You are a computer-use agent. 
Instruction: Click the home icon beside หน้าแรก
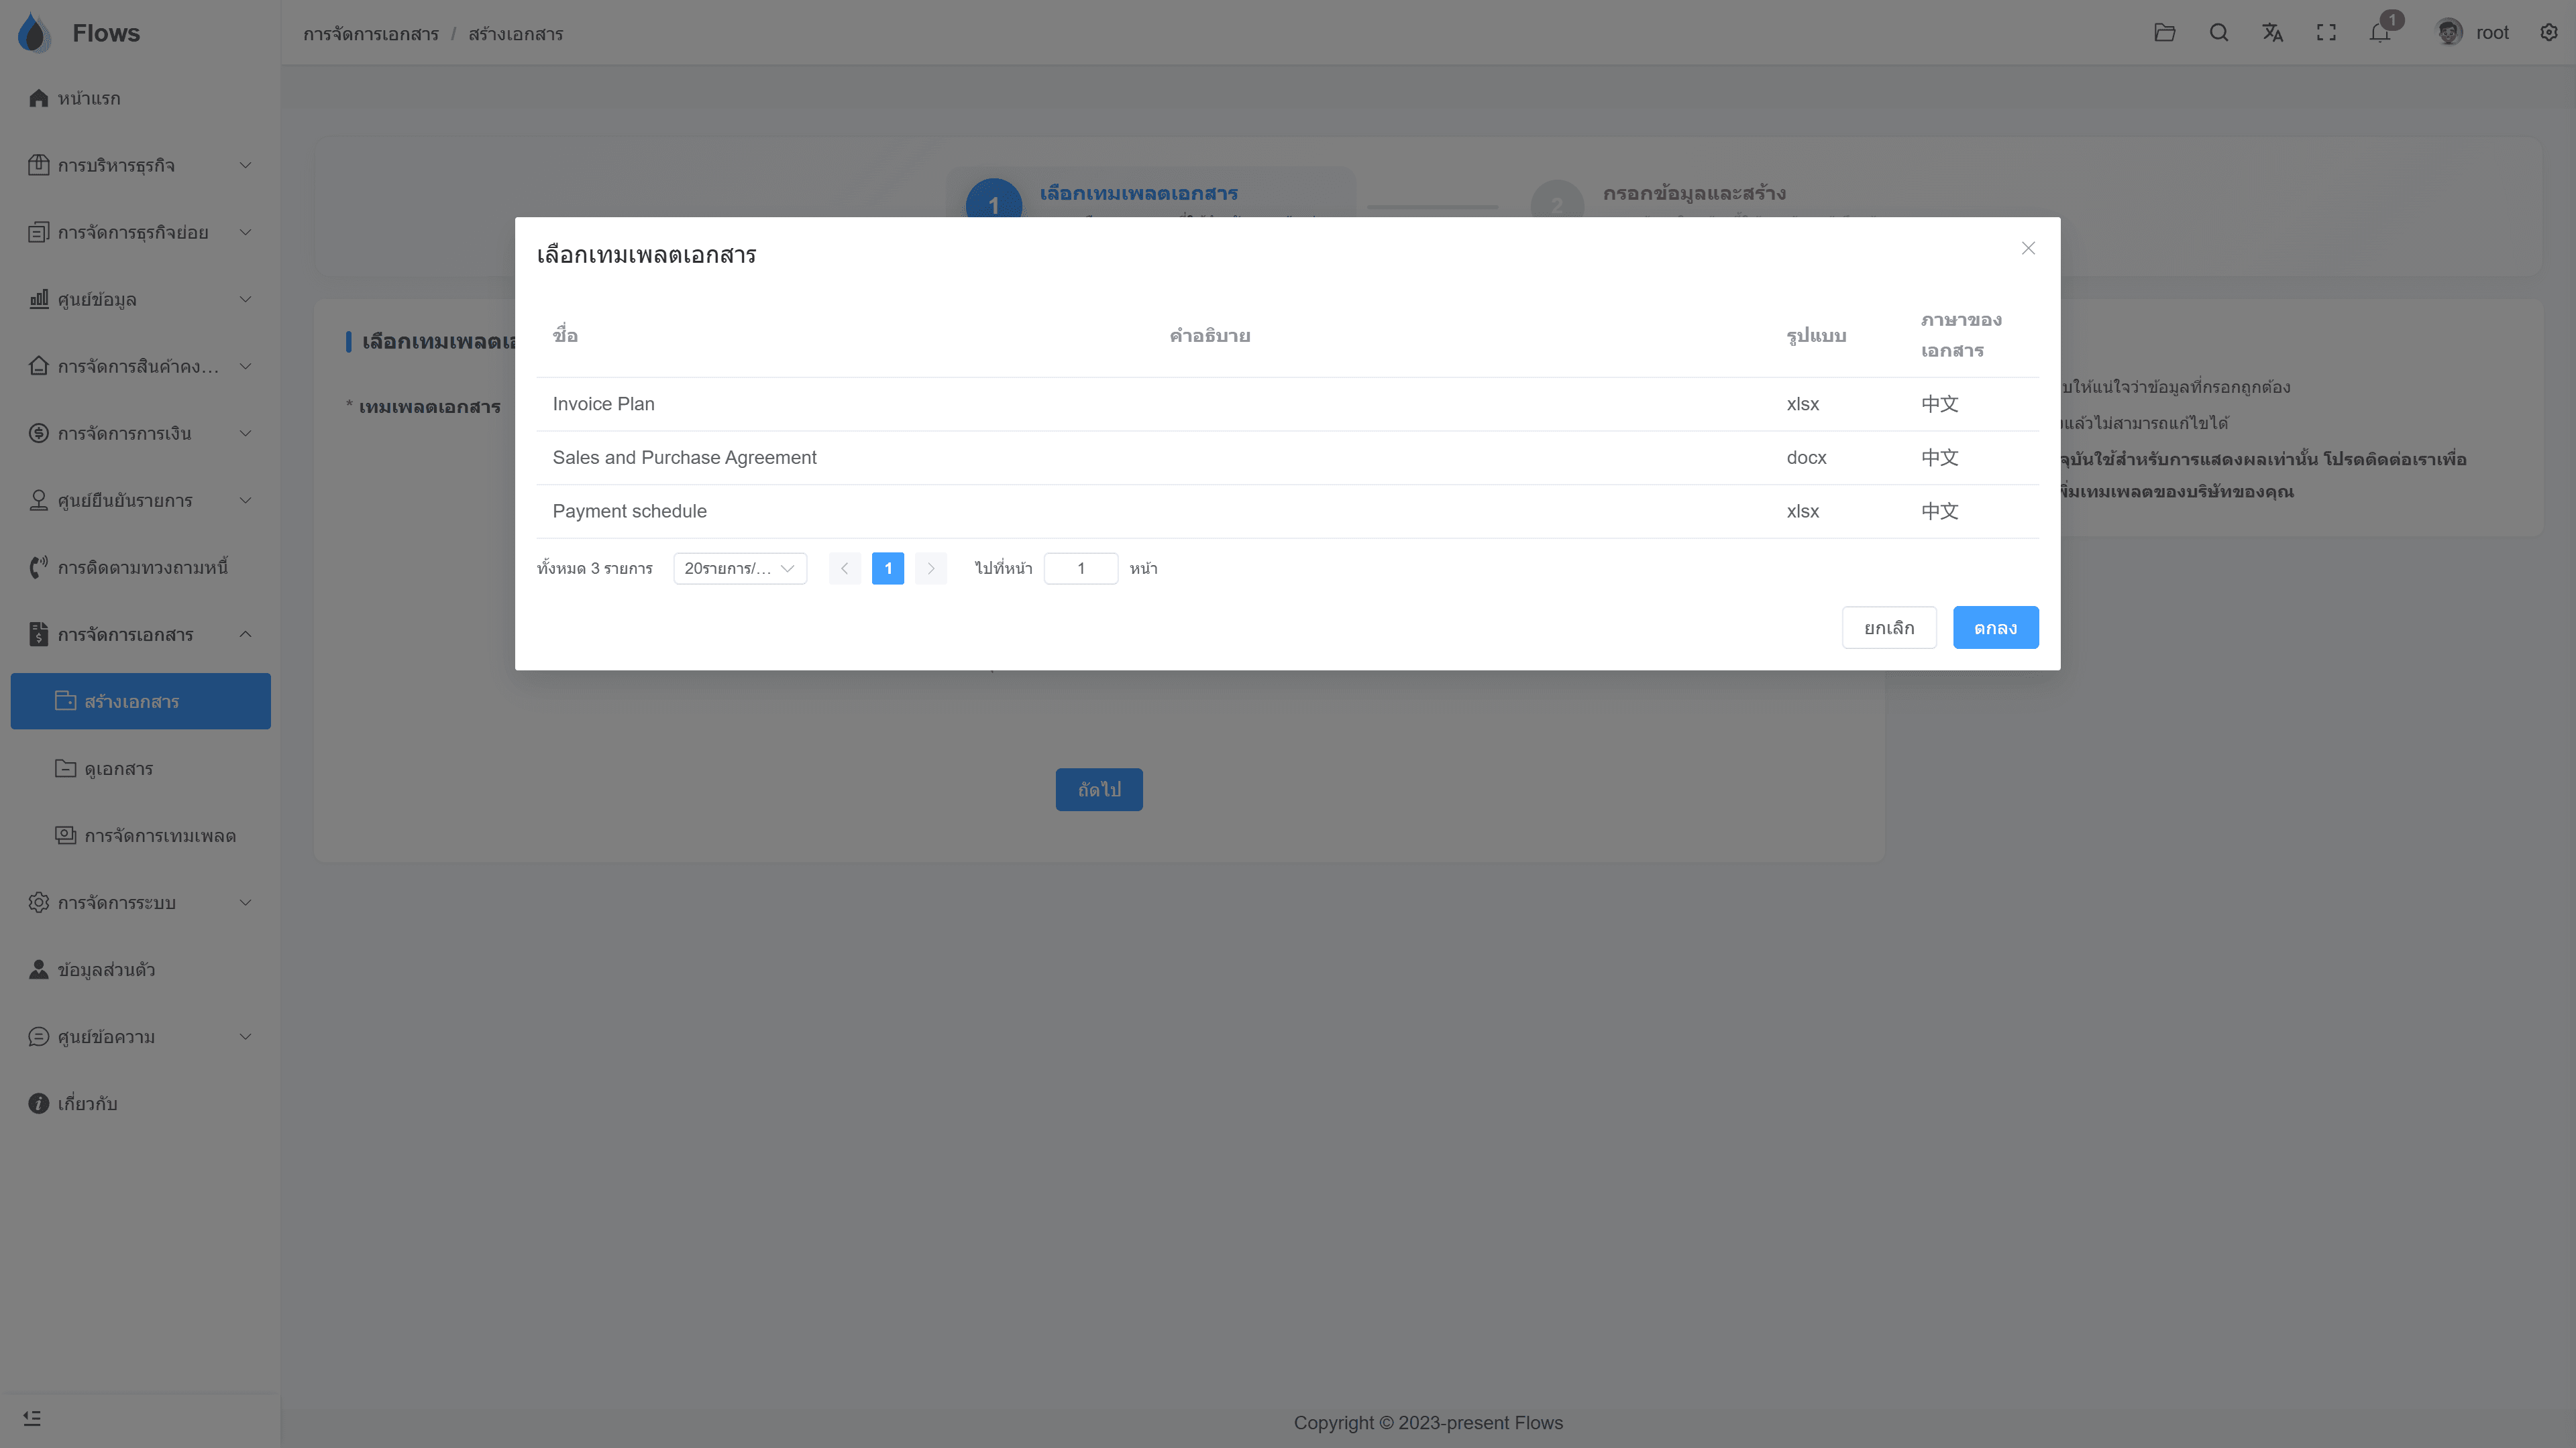[x=39, y=98]
